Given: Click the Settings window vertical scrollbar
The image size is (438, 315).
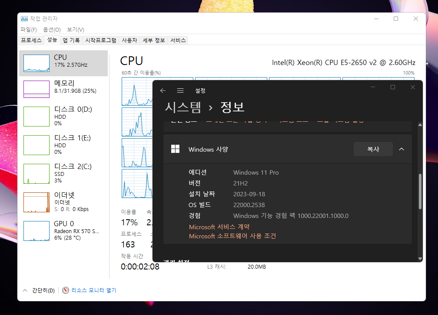Looking at the screenshot, I should pyautogui.click(x=420, y=192).
